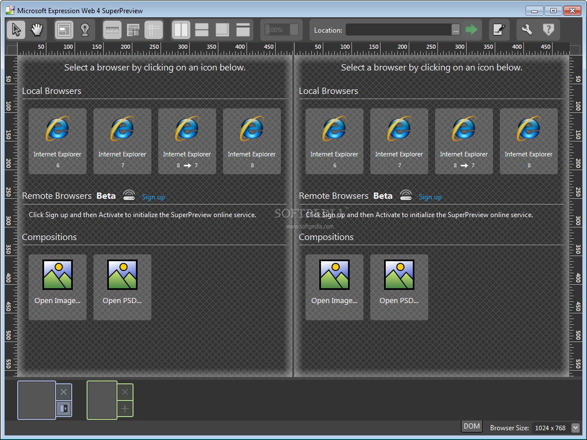Select Internet Explorer 6 in left pane
587x440 pixels.
coord(58,142)
